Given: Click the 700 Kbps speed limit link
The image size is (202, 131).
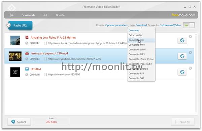Looking at the screenshot, I should coord(51,122).
